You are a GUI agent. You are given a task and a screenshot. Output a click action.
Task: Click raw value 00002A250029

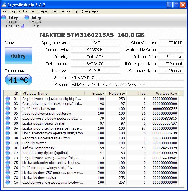[165, 148]
